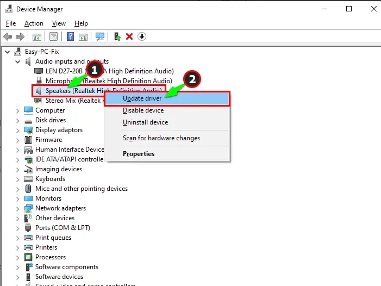The width and height of the screenshot is (381, 286).
Task: Select LEN D27-20B High Definition Audio row
Action: (104, 71)
